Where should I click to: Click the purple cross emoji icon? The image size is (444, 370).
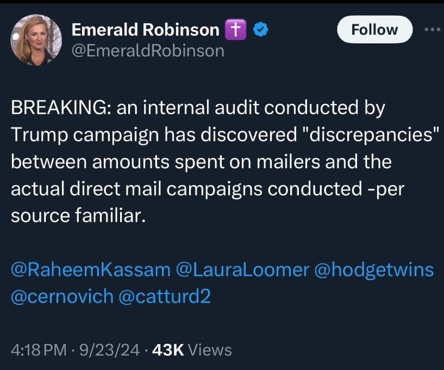pyautogui.click(x=236, y=30)
